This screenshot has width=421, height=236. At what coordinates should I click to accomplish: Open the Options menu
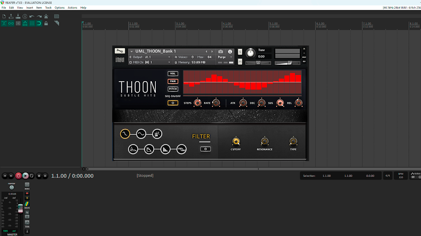(60, 8)
